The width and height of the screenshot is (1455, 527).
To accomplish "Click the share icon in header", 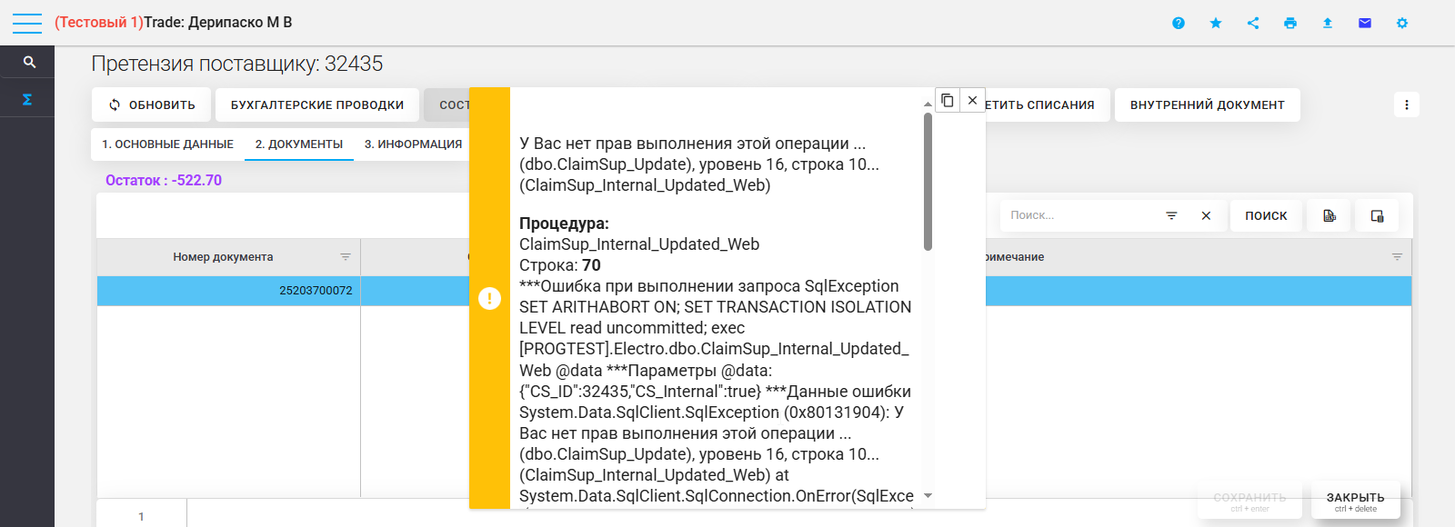I will tap(1253, 23).
